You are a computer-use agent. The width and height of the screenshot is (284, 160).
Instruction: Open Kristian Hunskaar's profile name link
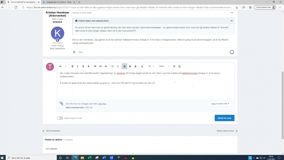(x=57, y=14)
